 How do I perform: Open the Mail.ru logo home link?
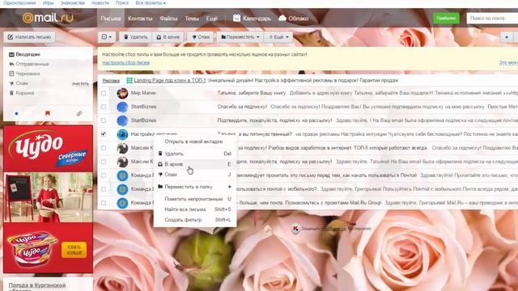coord(48,18)
